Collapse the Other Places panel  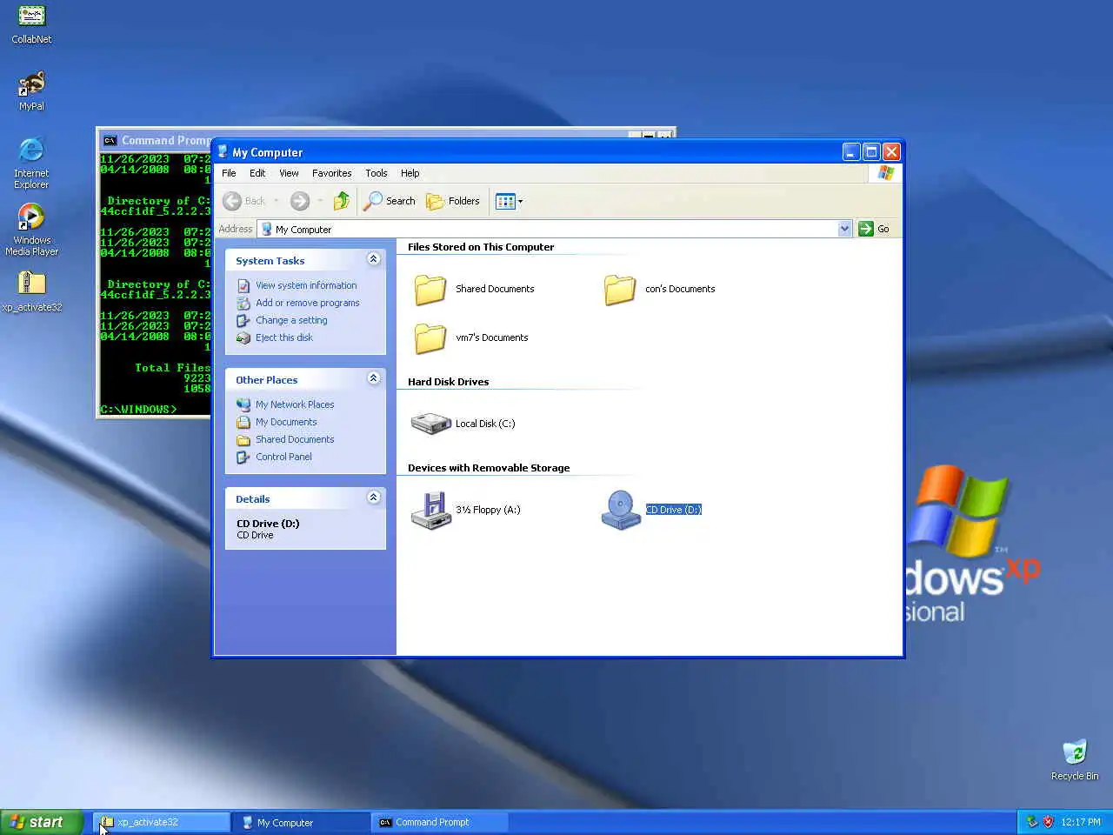pyautogui.click(x=373, y=378)
